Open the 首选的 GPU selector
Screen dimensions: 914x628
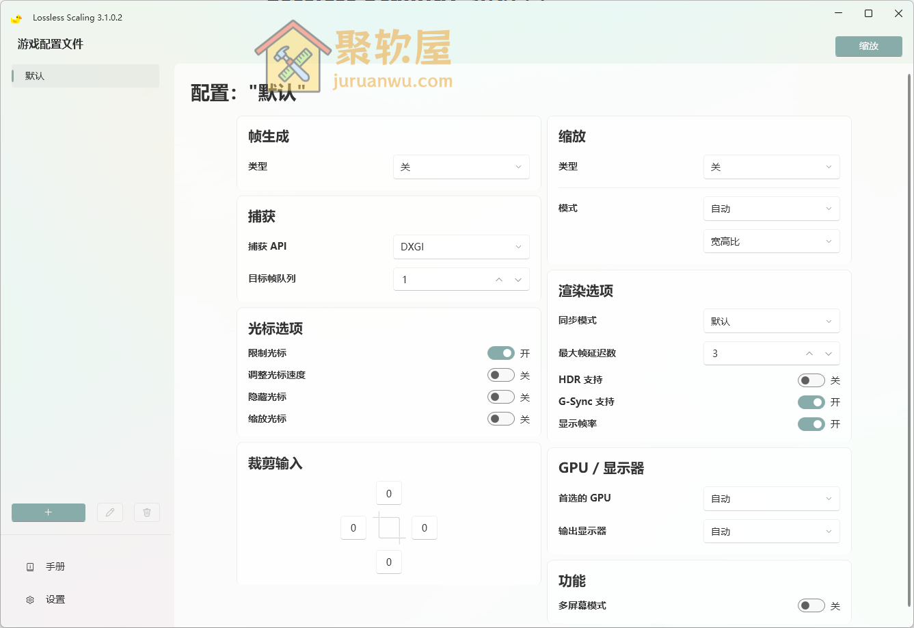click(x=771, y=499)
